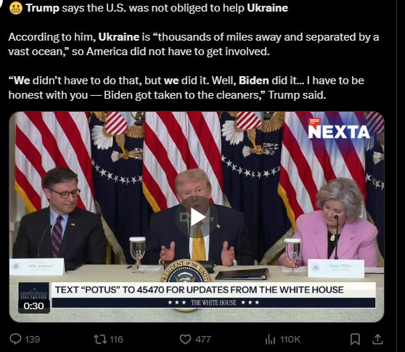Click the 'TEXT POTUS TO 45470' banner

(x=199, y=290)
